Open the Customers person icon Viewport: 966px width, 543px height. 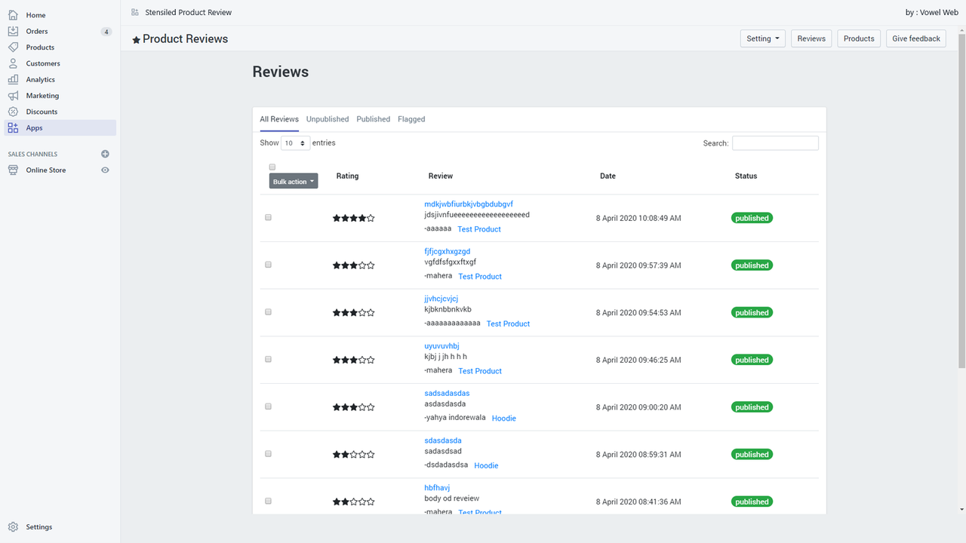click(x=13, y=63)
